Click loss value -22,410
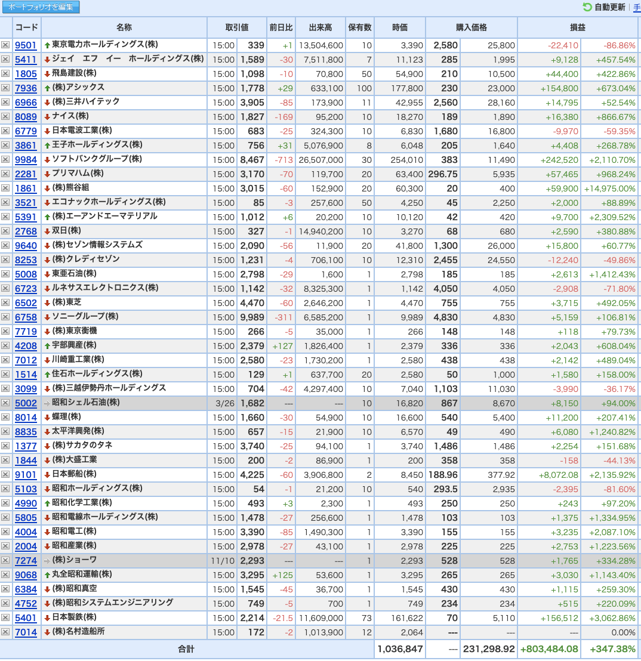The image size is (641, 661). click(563, 45)
